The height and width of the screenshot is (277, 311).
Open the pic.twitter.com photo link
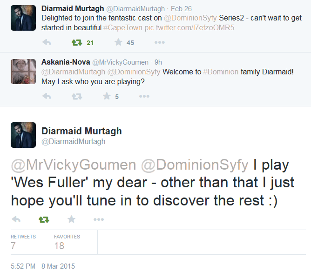point(189,27)
